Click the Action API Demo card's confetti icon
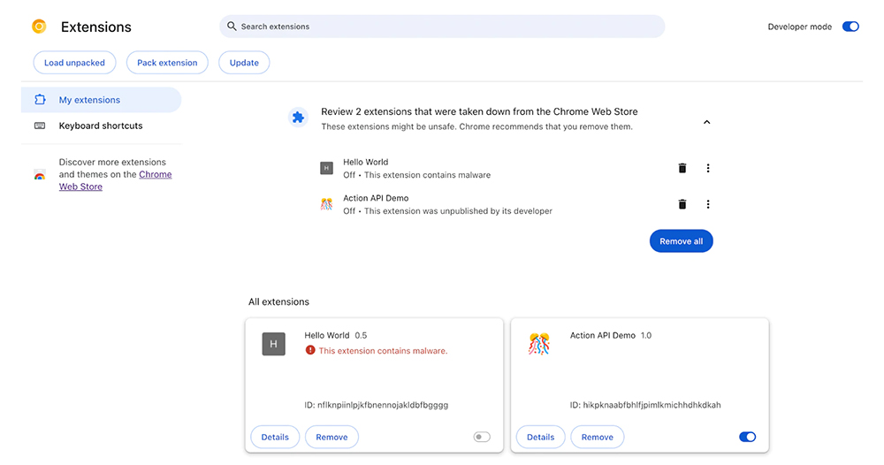Viewport: 884px width, 465px height. (539, 344)
